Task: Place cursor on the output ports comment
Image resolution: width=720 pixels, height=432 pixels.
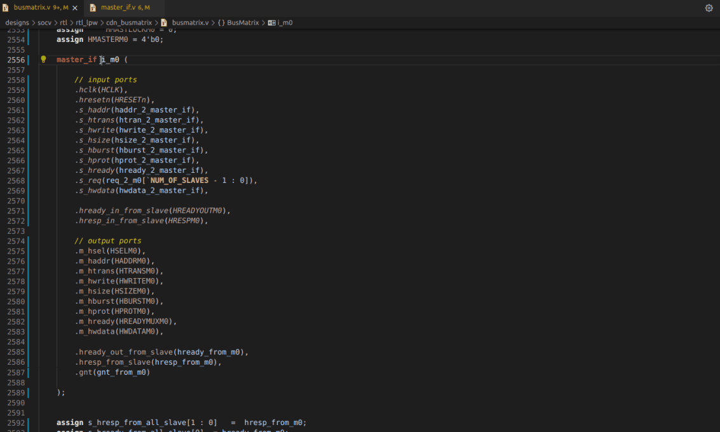Action: click(x=108, y=241)
